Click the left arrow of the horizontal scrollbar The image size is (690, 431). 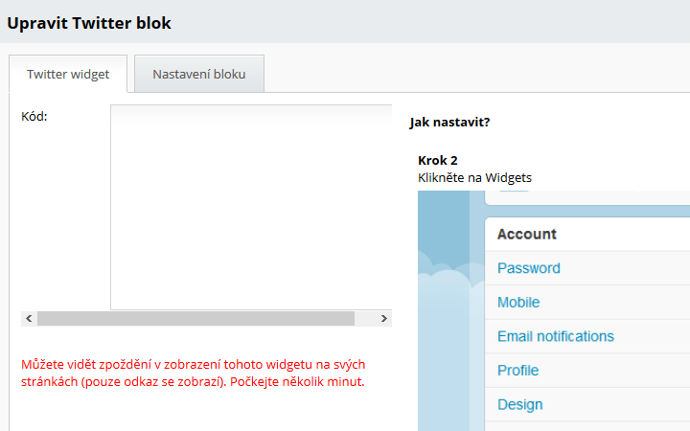29,318
